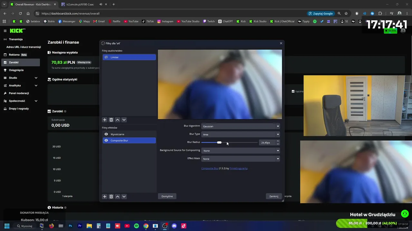Open the Blur Algorithm dropdown
This screenshot has height=231, width=412.
(x=240, y=126)
